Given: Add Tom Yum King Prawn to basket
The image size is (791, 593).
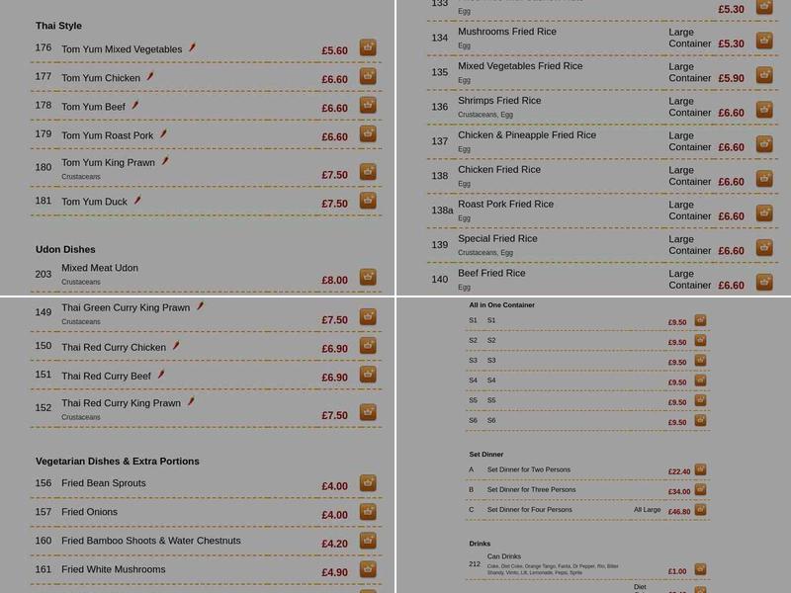Looking at the screenshot, I should (x=367, y=170).
